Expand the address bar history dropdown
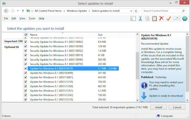This screenshot has width=191, height=120. point(131,11)
